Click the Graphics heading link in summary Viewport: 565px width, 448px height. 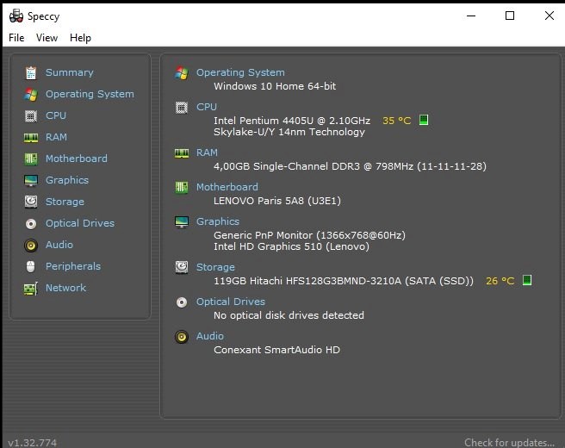click(218, 221)
